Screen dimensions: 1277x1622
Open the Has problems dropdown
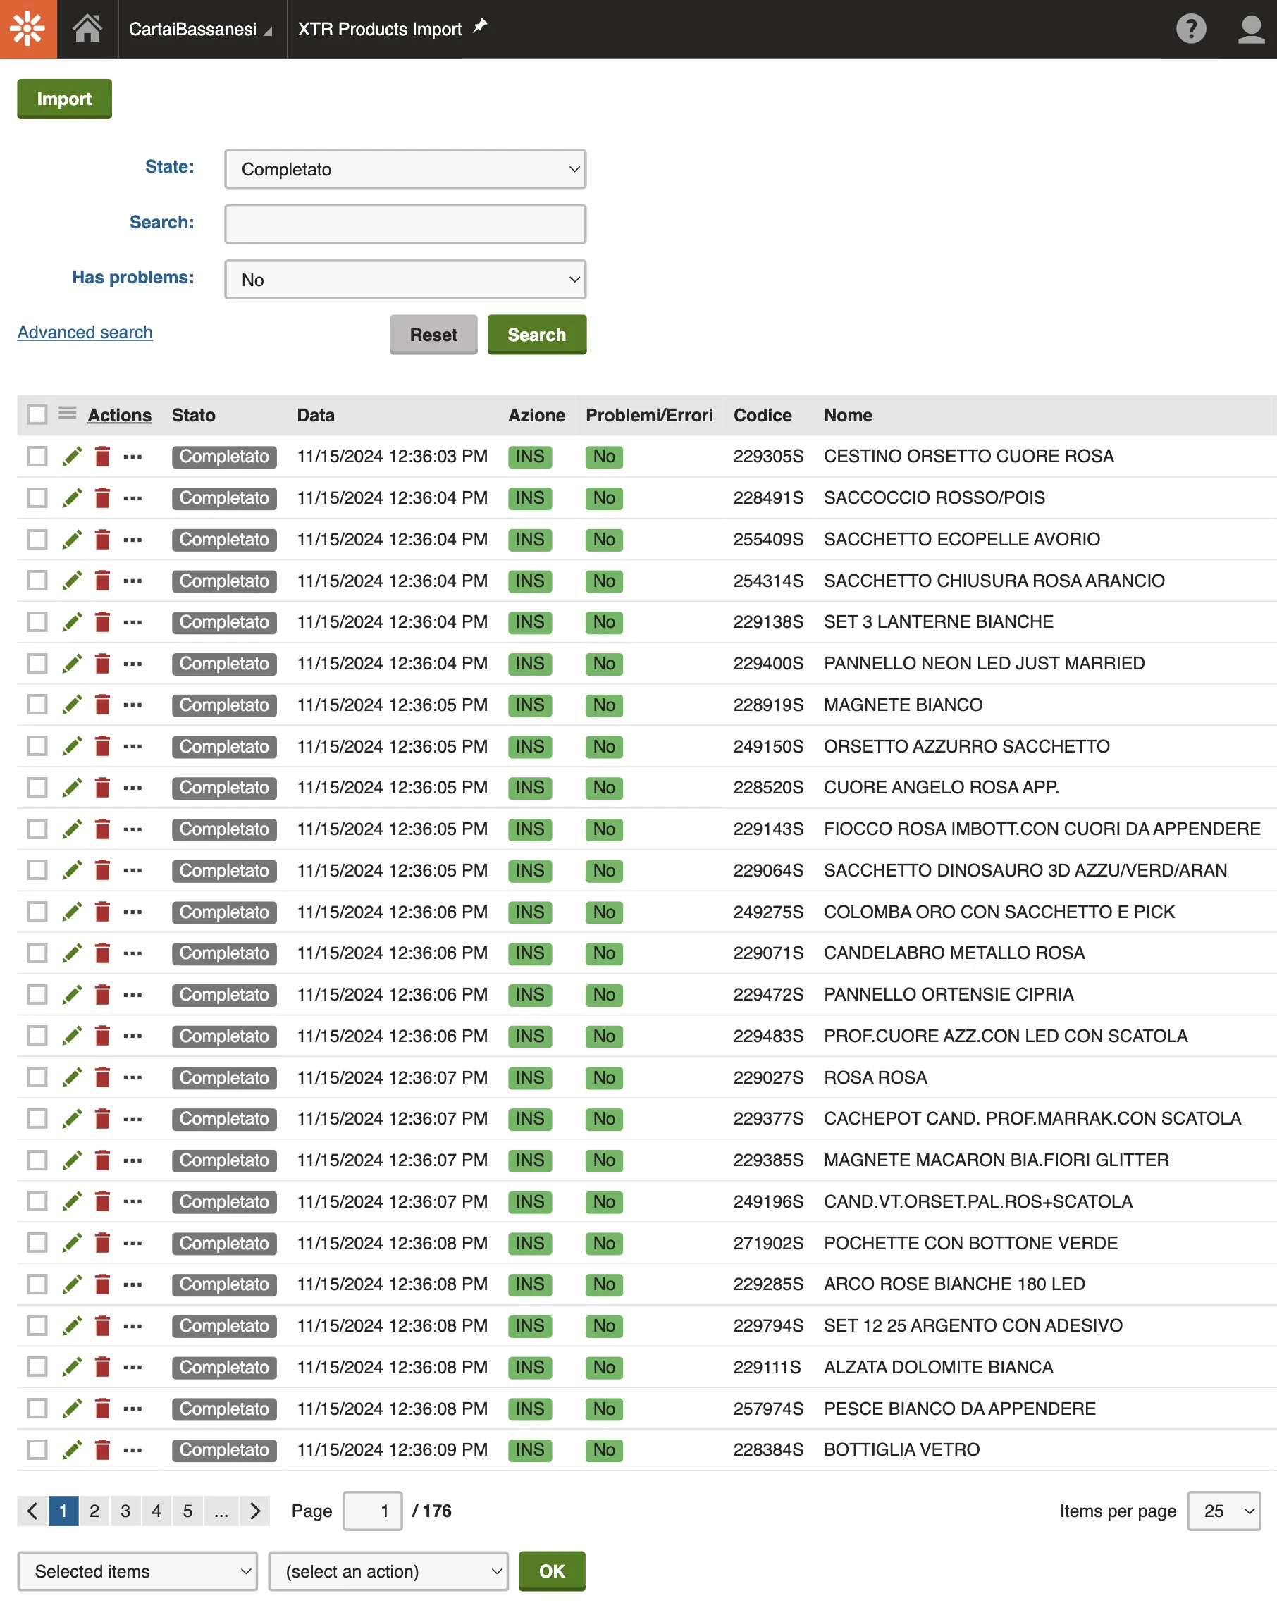[405, 280]
